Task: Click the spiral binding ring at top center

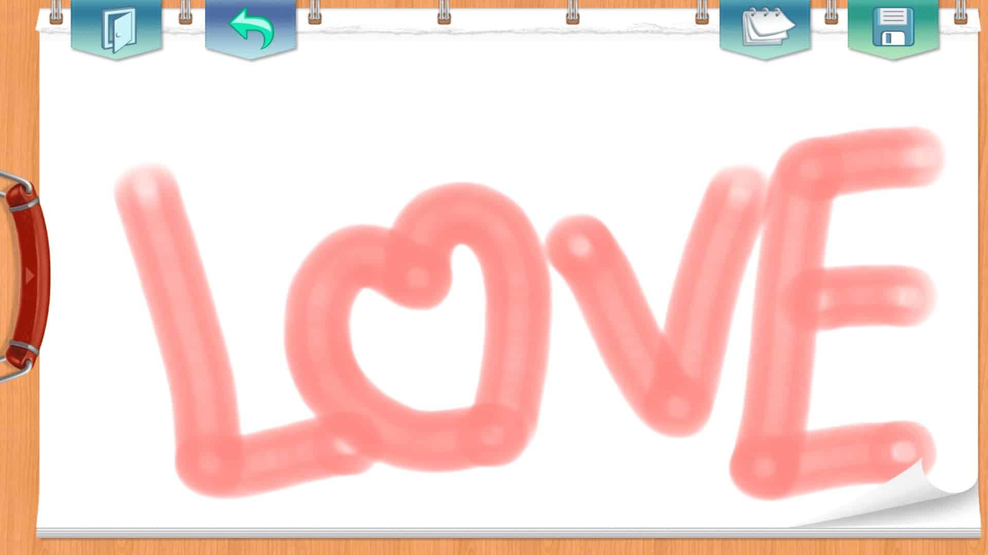Action: click(444, 14)
